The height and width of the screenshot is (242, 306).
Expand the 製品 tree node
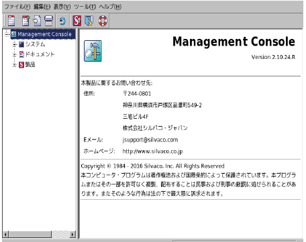[x=15, y=65]
